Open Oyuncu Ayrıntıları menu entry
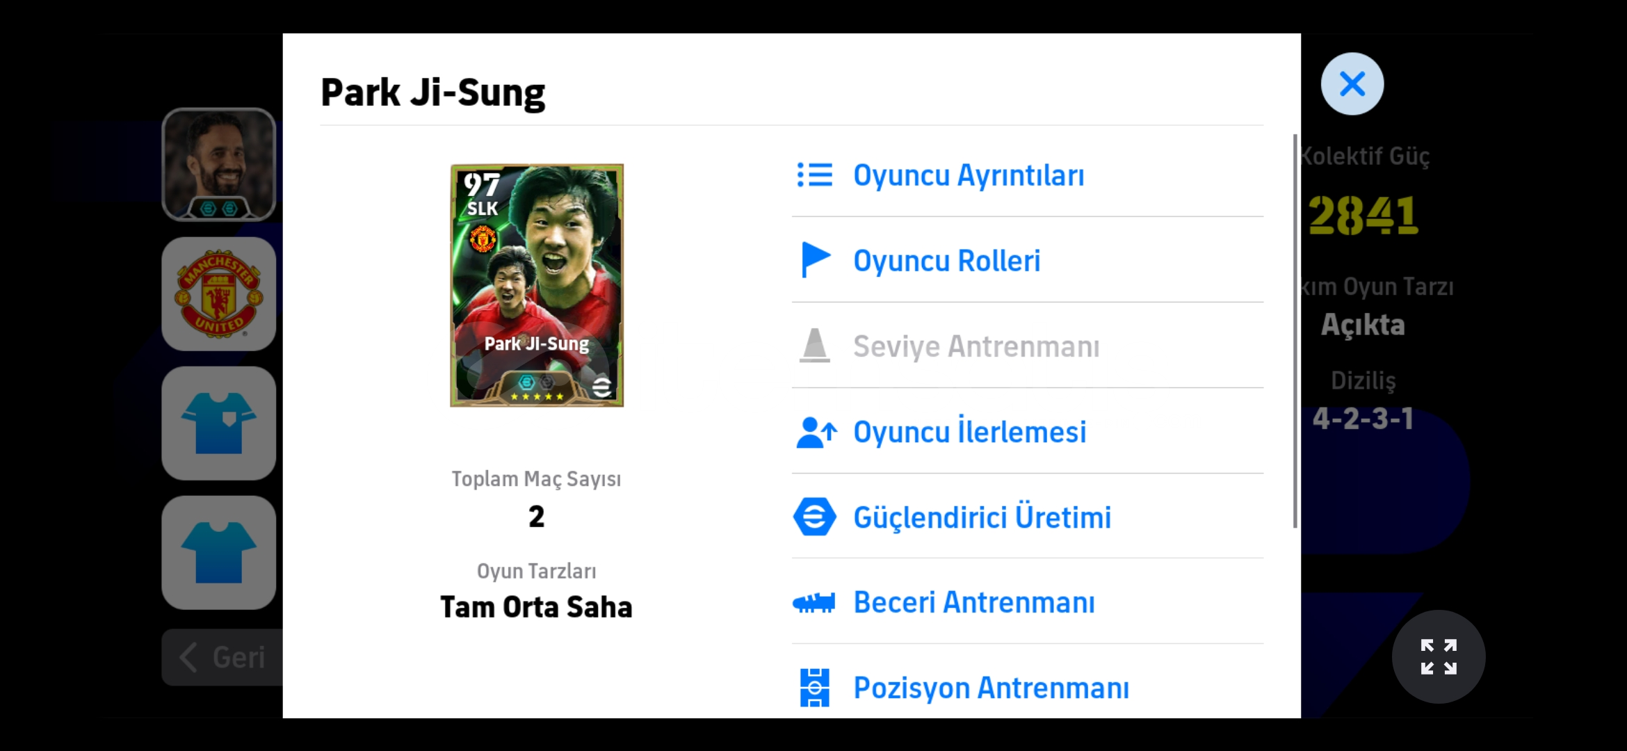The height and width of the screenshot is (751, 1627). [x=1028, y=175]
